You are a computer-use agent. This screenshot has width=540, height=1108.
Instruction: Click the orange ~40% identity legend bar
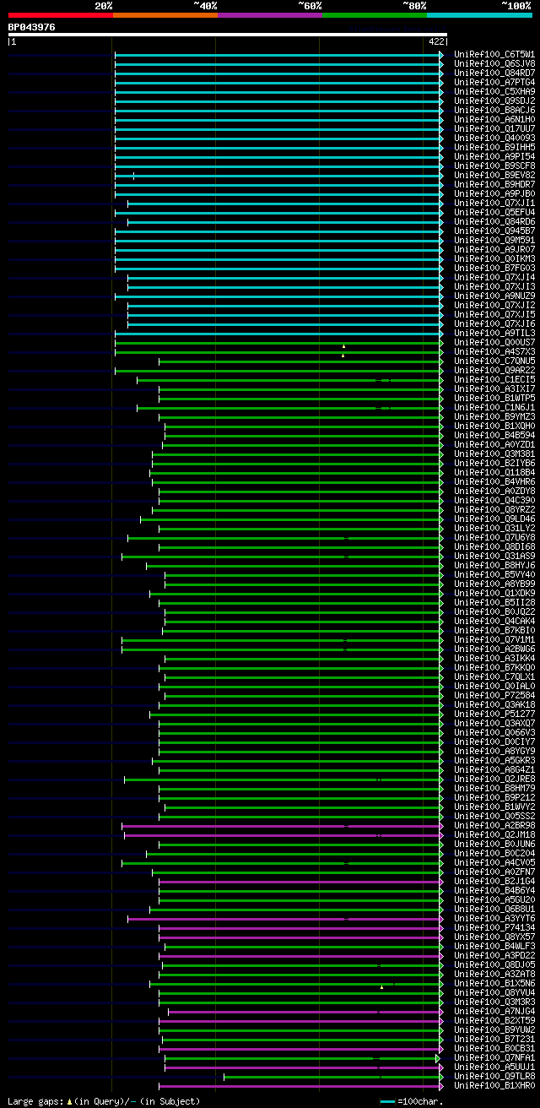point(165,15)
